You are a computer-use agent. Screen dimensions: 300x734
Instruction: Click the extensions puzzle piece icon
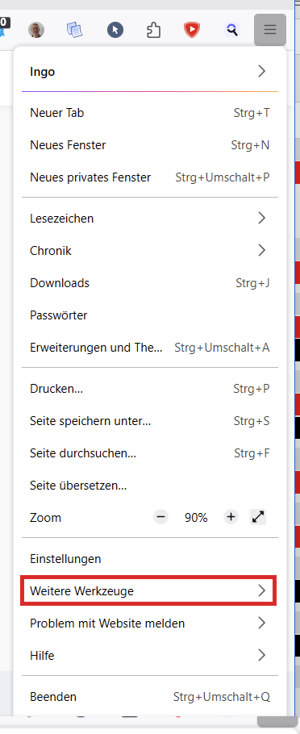click(153, 31)
